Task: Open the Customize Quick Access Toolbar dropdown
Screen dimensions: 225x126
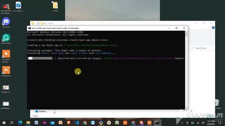Action: coord(45,23)
